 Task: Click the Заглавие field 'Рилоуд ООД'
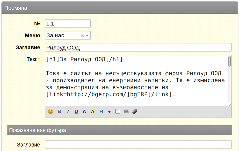138,47
